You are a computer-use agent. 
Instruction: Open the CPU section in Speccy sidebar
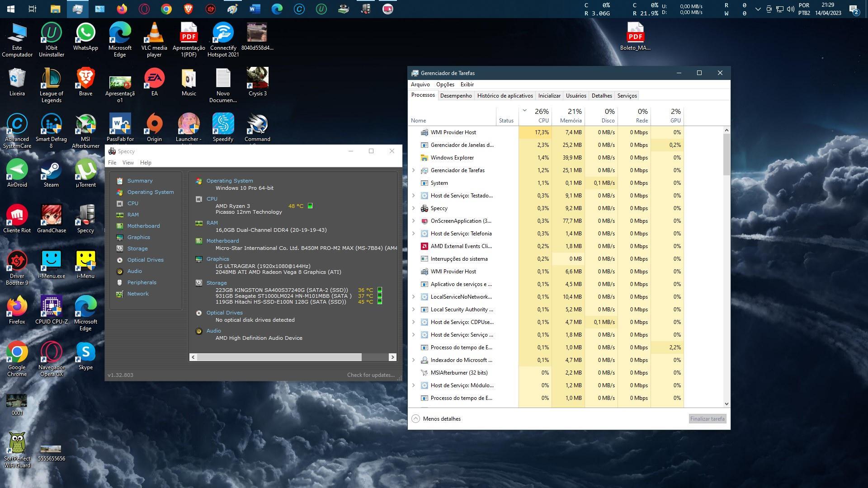[x=133, y=203]
